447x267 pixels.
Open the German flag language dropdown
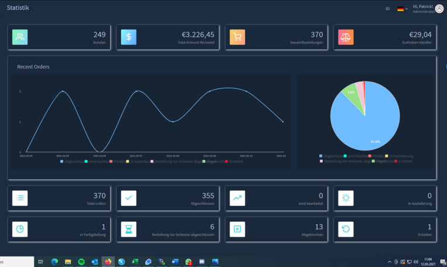tap(402, 9)
